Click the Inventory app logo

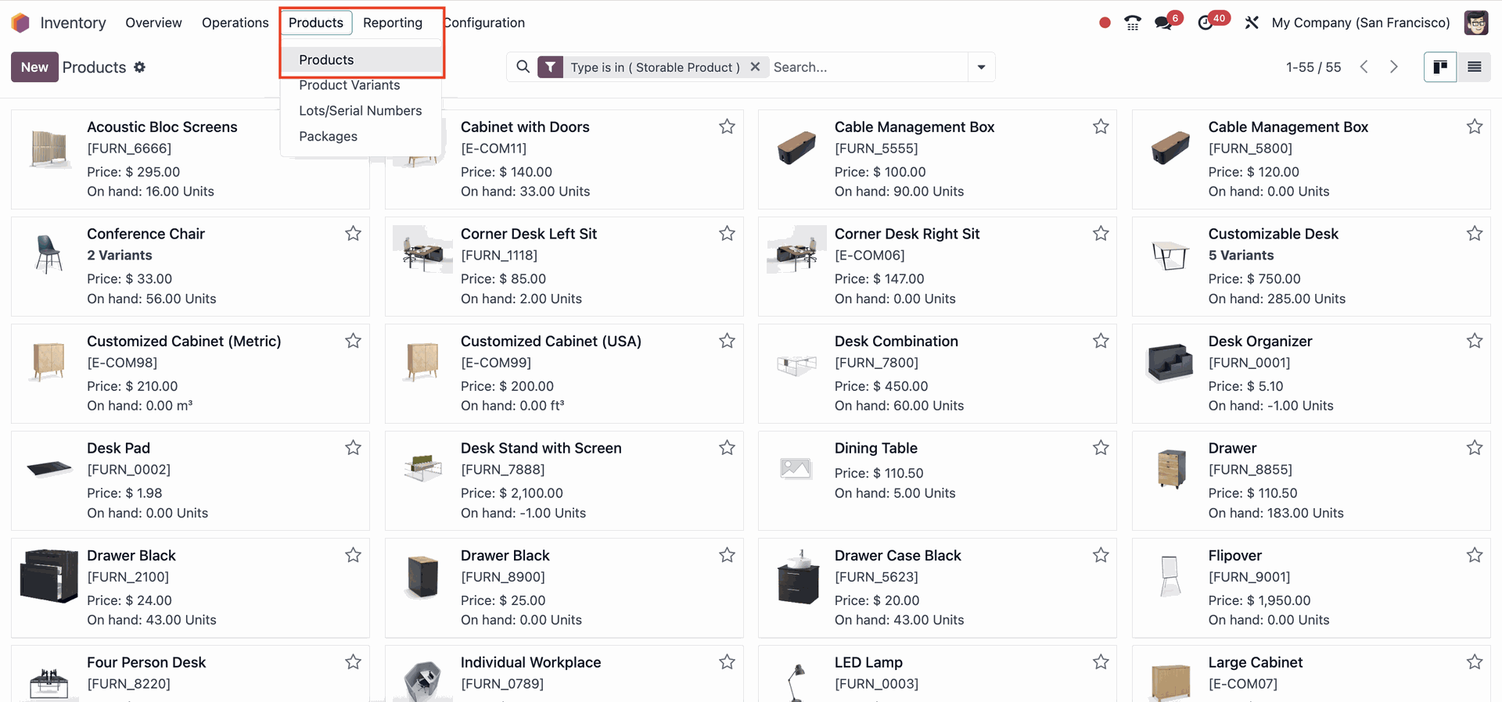[x=20, y=23]
